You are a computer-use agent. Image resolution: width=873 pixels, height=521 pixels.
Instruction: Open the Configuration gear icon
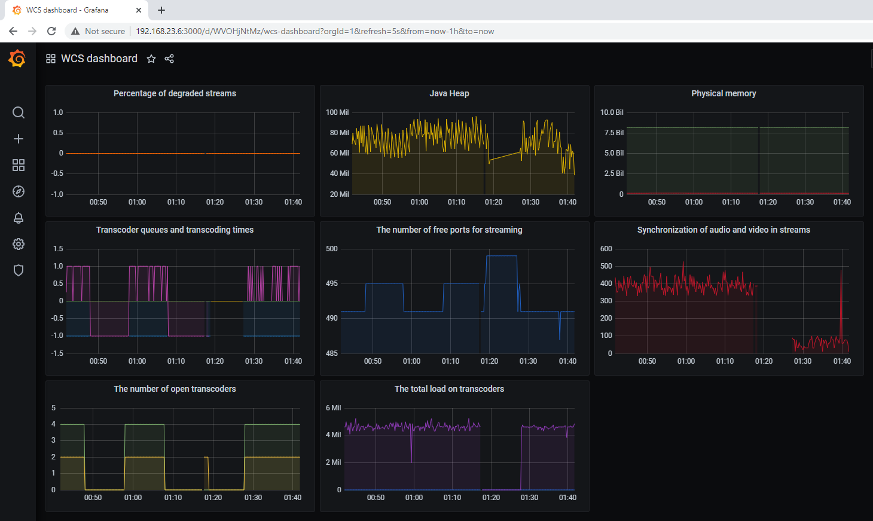click(18, 244)
